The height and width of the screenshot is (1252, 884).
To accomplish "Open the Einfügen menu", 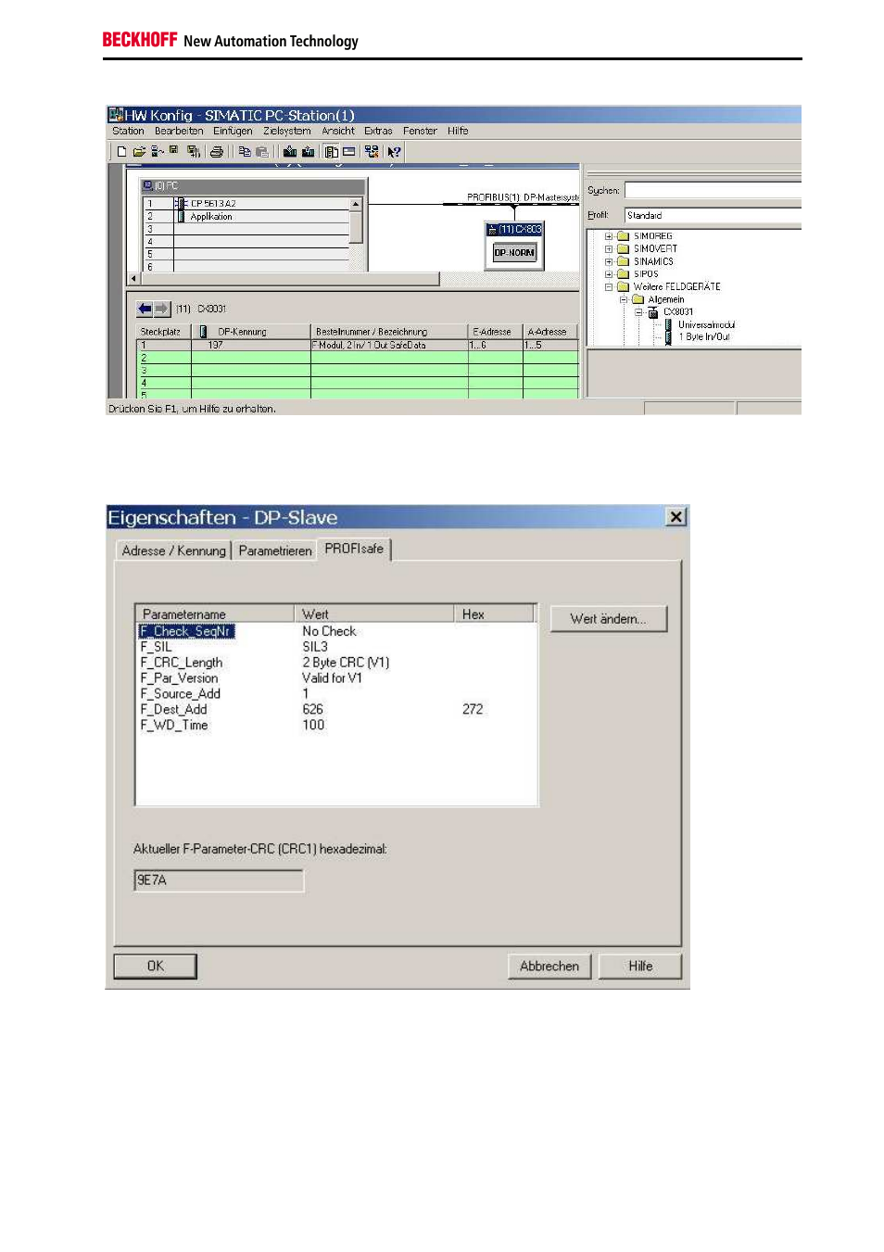I will pyautogui.click(x=233, y=131).
